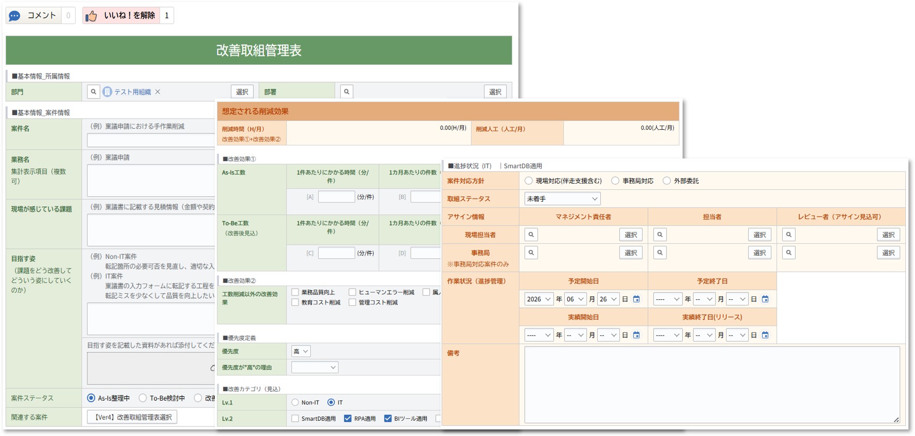Select IT radio under Lv.1

point(331,403)
